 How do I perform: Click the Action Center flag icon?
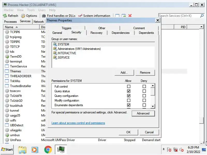point(169,150)
